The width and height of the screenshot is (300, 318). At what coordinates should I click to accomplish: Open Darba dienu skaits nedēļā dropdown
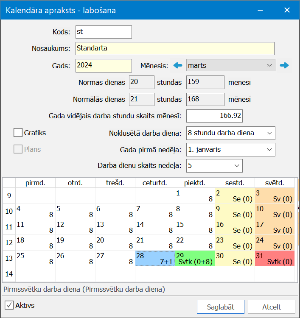click(x=214, y=166)
